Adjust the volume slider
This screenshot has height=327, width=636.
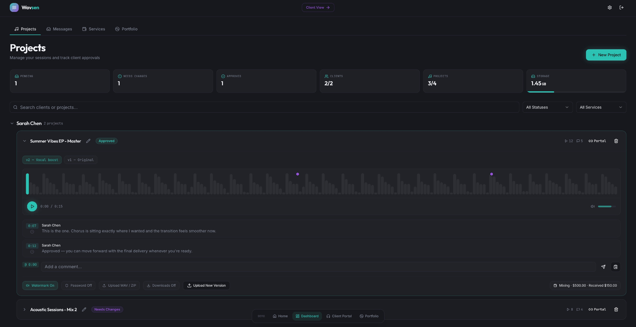point(607,206)
